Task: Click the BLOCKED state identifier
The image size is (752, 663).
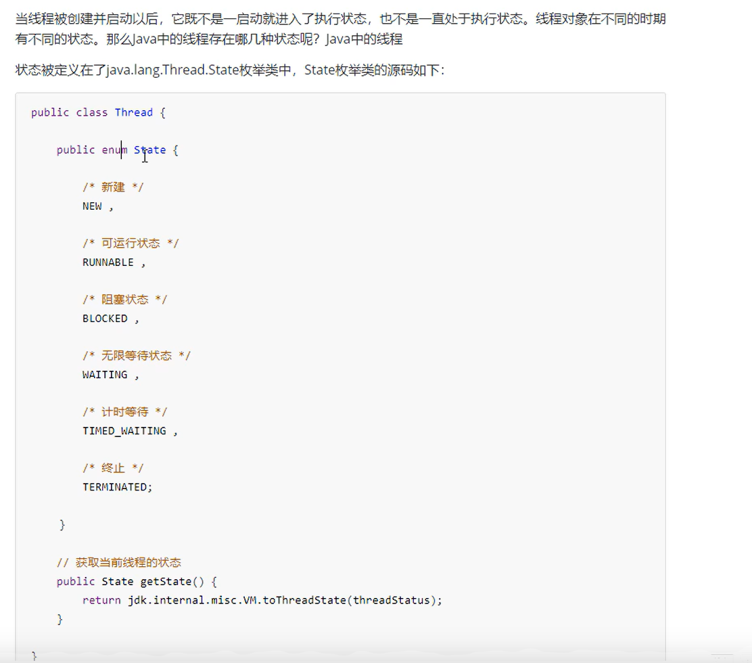Action: [103, 318]
